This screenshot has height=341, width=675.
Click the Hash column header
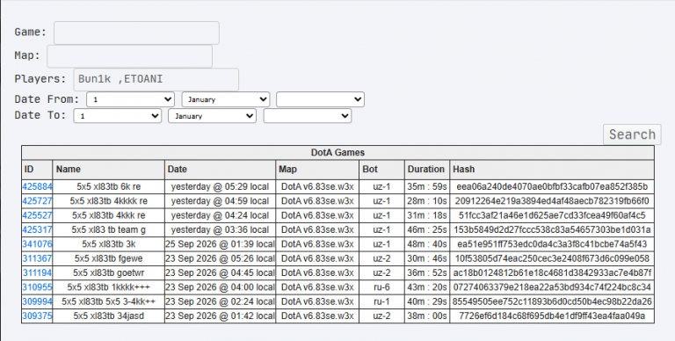pos(552,170)
